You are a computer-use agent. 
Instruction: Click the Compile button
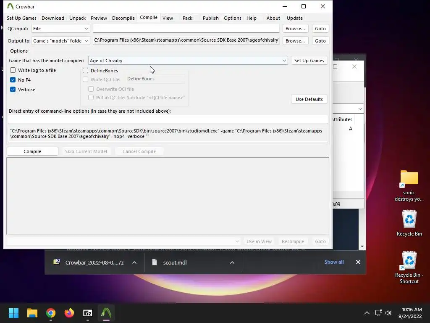coord(32,151)
